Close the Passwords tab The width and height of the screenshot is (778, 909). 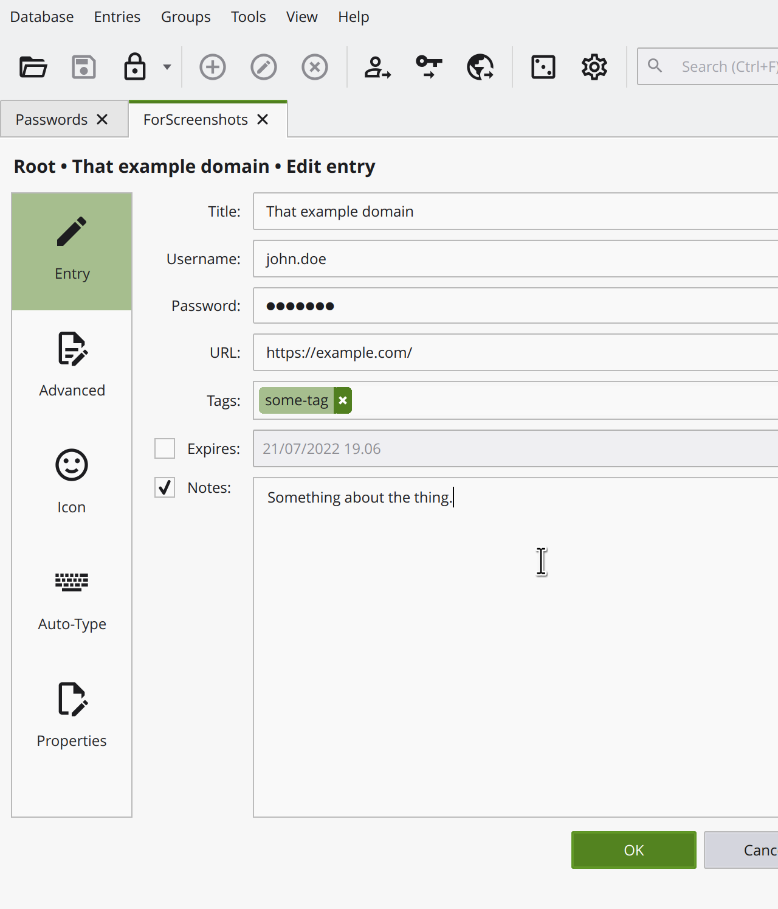(x=103, y=120)
